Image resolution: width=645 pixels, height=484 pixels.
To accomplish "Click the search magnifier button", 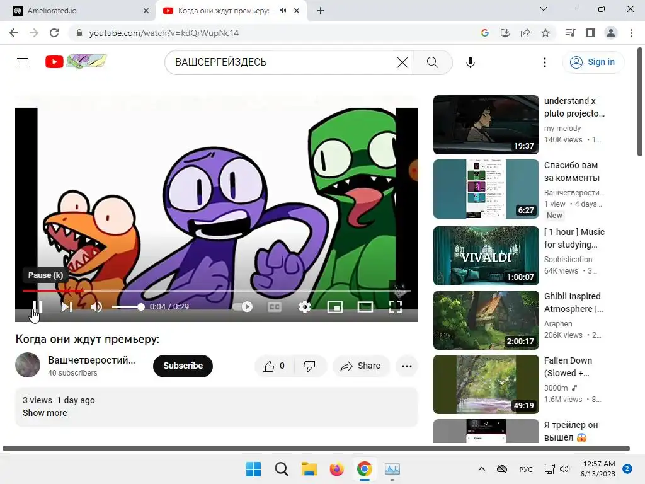I will (x=432, y=62).
